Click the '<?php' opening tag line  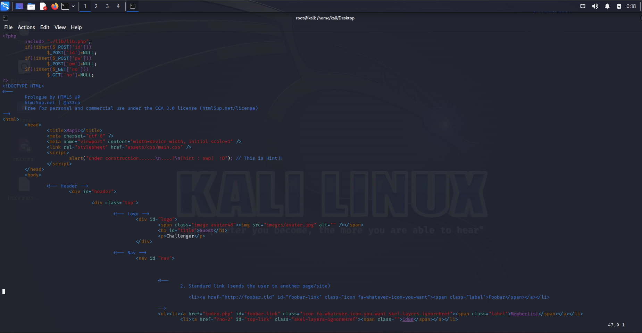click(9, 36)
